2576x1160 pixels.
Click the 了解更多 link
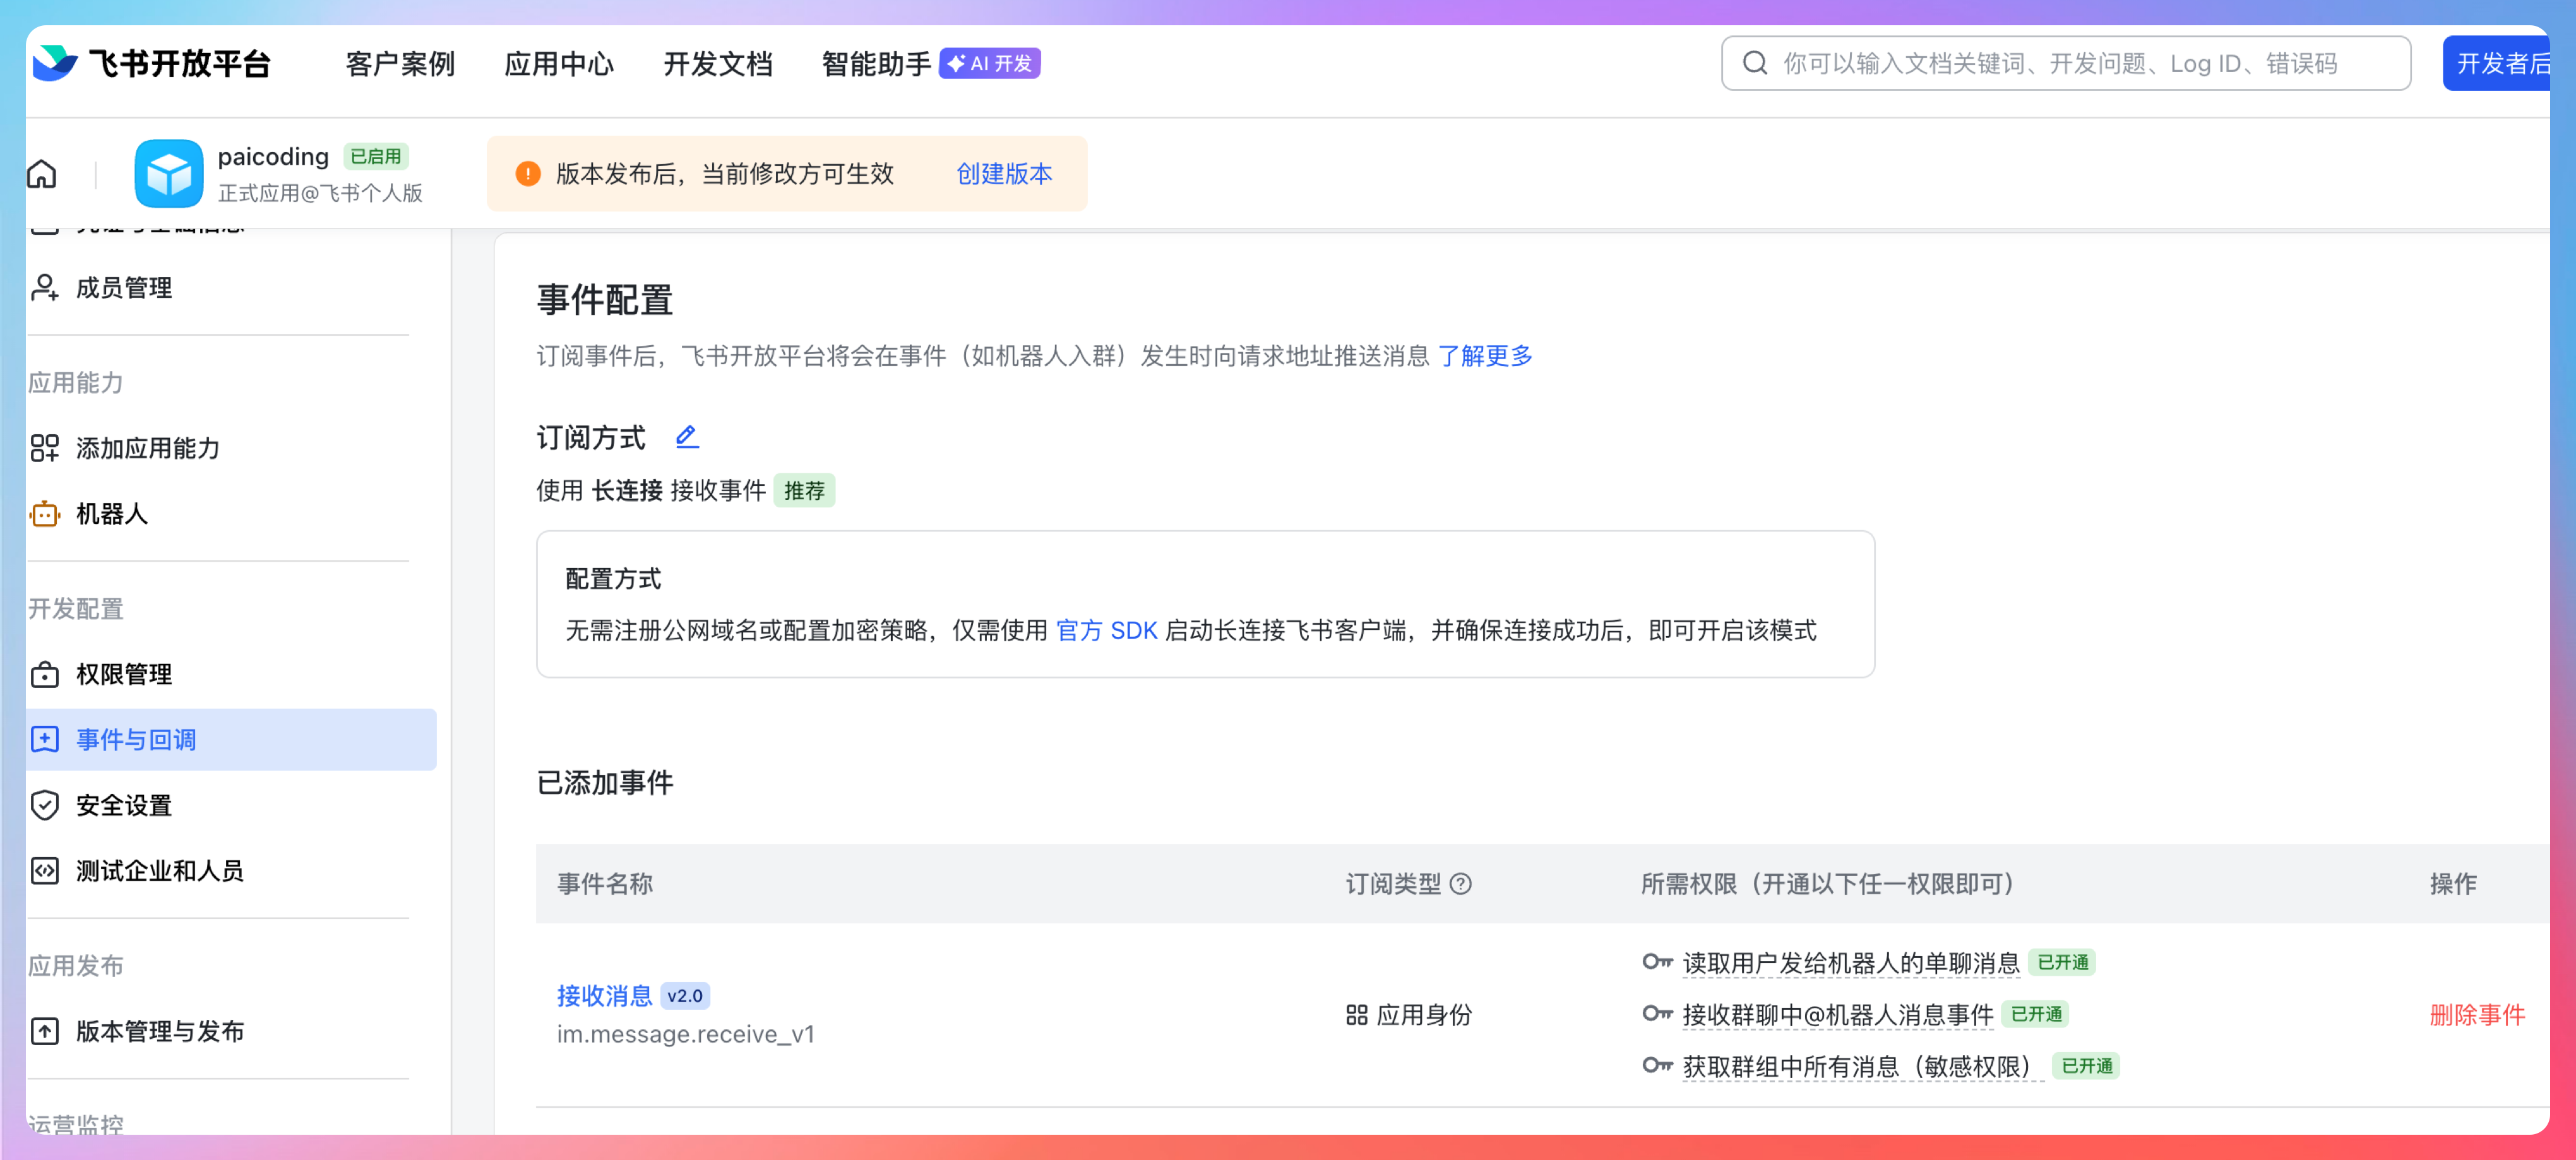click(1484, 356)
